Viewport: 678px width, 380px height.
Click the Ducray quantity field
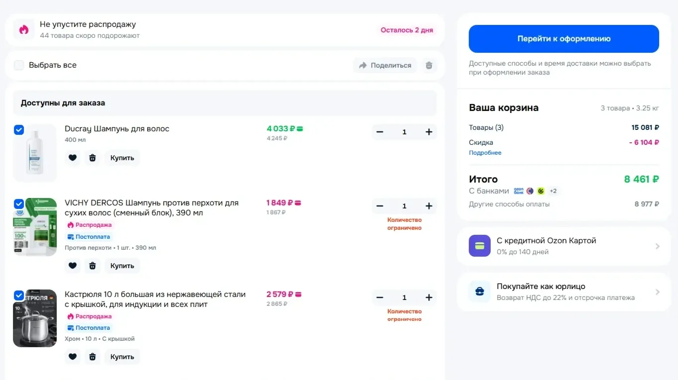pyautogui.click(x=404, y=132)
